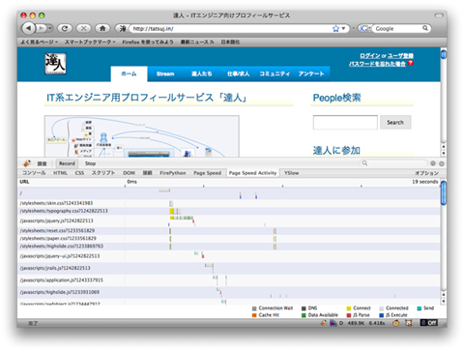Click the red help icon beside password link

(411, 63)
